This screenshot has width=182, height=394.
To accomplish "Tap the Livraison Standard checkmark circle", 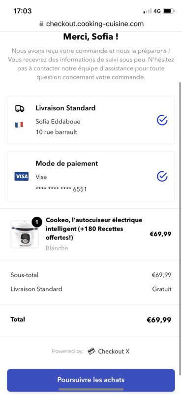I will click(x=162, y=120).
